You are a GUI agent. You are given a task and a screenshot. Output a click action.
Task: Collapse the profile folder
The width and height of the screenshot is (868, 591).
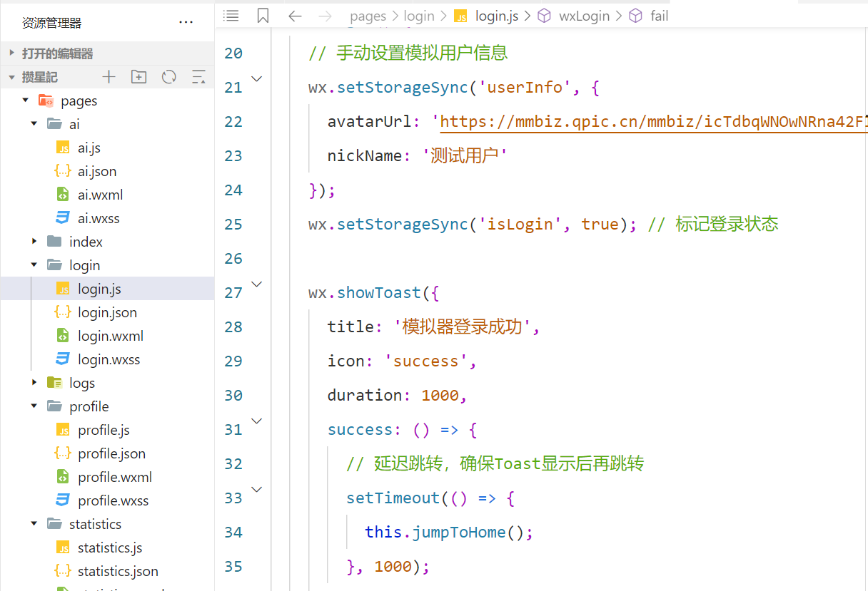(34, 406)
